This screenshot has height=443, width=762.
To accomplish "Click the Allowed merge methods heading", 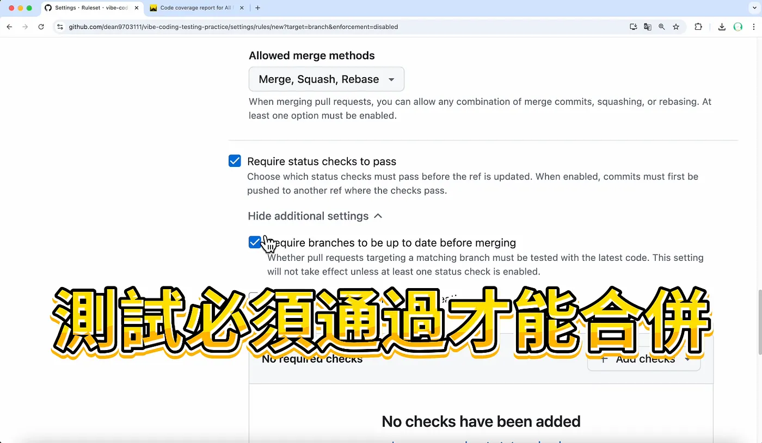I will point(312,55).
